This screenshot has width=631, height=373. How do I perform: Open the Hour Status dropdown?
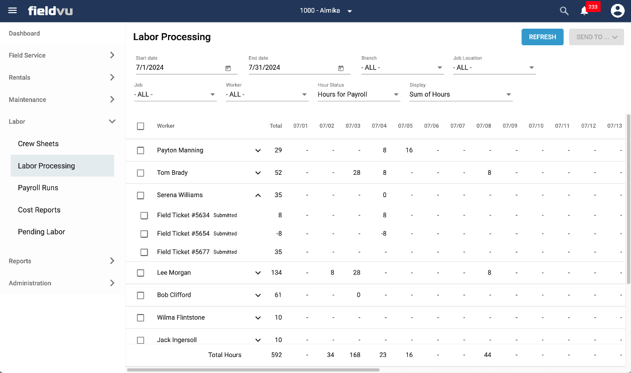pos(359,95)
